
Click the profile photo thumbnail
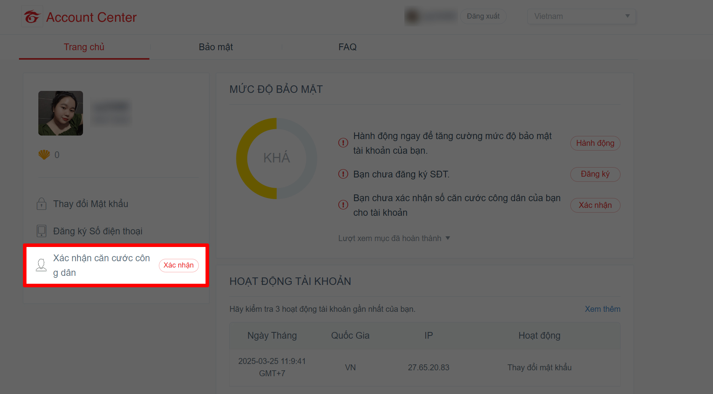click(60, 113)
